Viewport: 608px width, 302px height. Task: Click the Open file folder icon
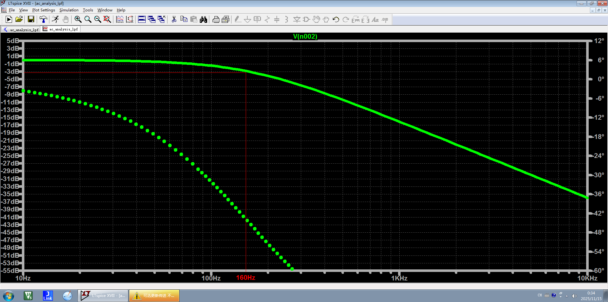[x=19, y=20]
